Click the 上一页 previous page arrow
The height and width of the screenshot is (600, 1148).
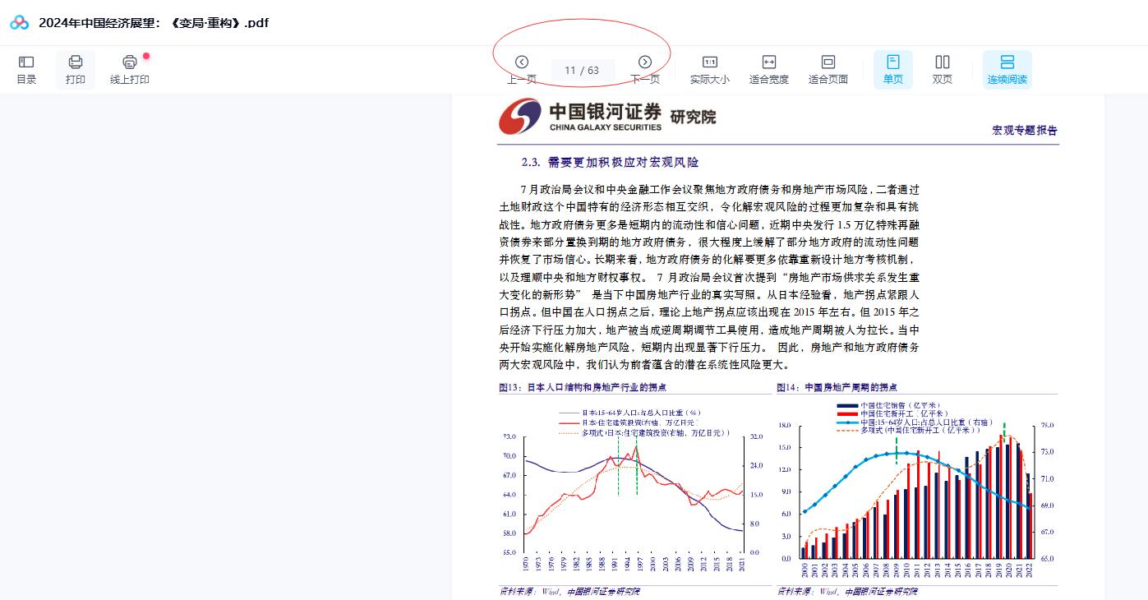point(522,62)
